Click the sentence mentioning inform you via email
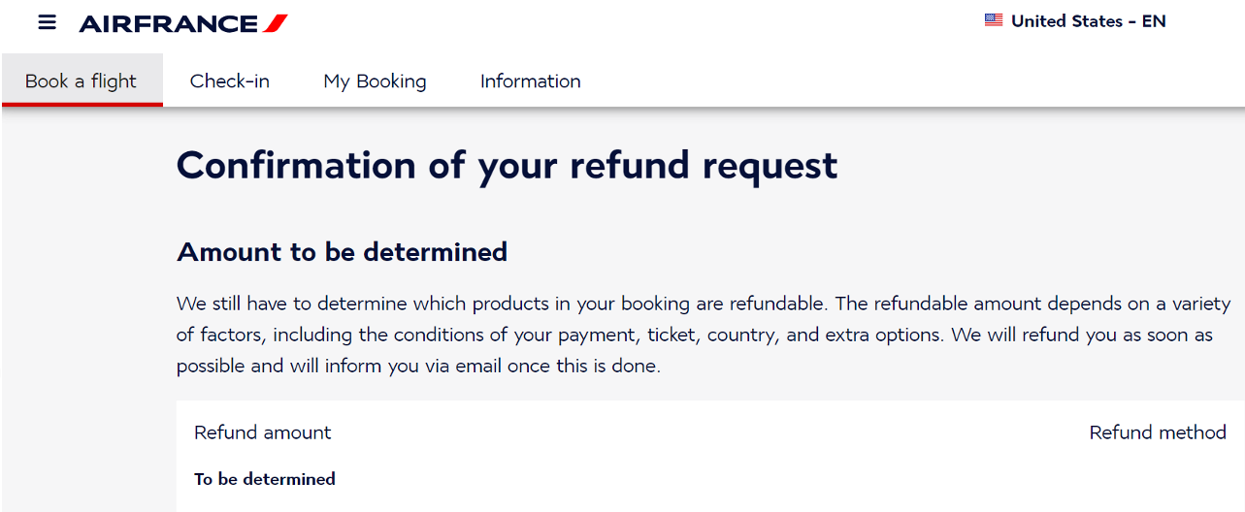 coord(417,368)
